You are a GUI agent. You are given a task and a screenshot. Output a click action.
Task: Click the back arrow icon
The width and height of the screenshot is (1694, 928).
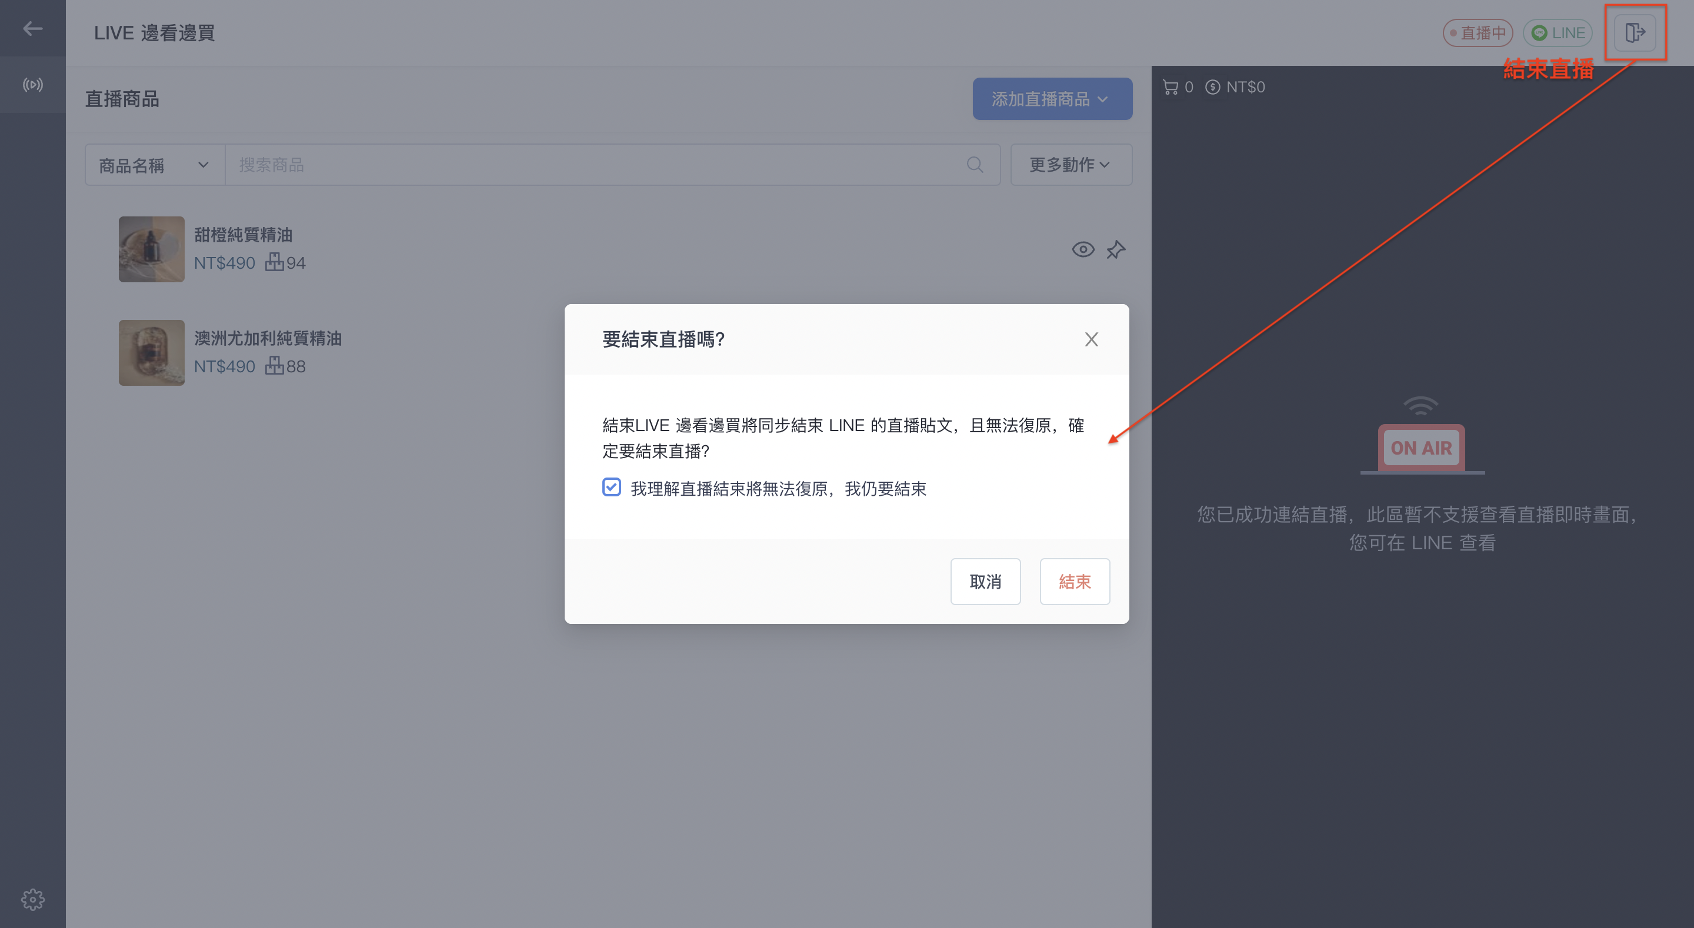tap(32, 28)
